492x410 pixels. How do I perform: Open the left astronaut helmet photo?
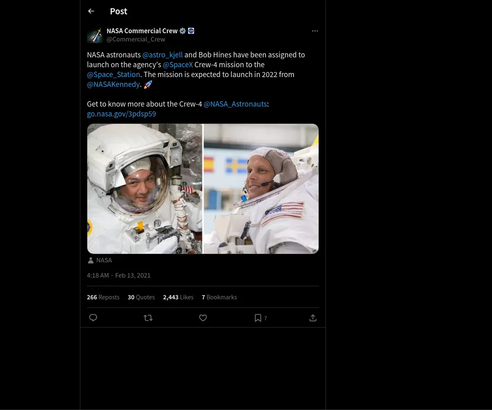(145, 189)
